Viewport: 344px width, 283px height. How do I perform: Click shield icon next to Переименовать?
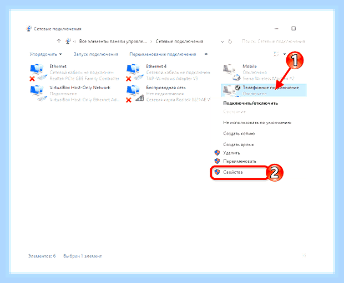click(217, 161)
